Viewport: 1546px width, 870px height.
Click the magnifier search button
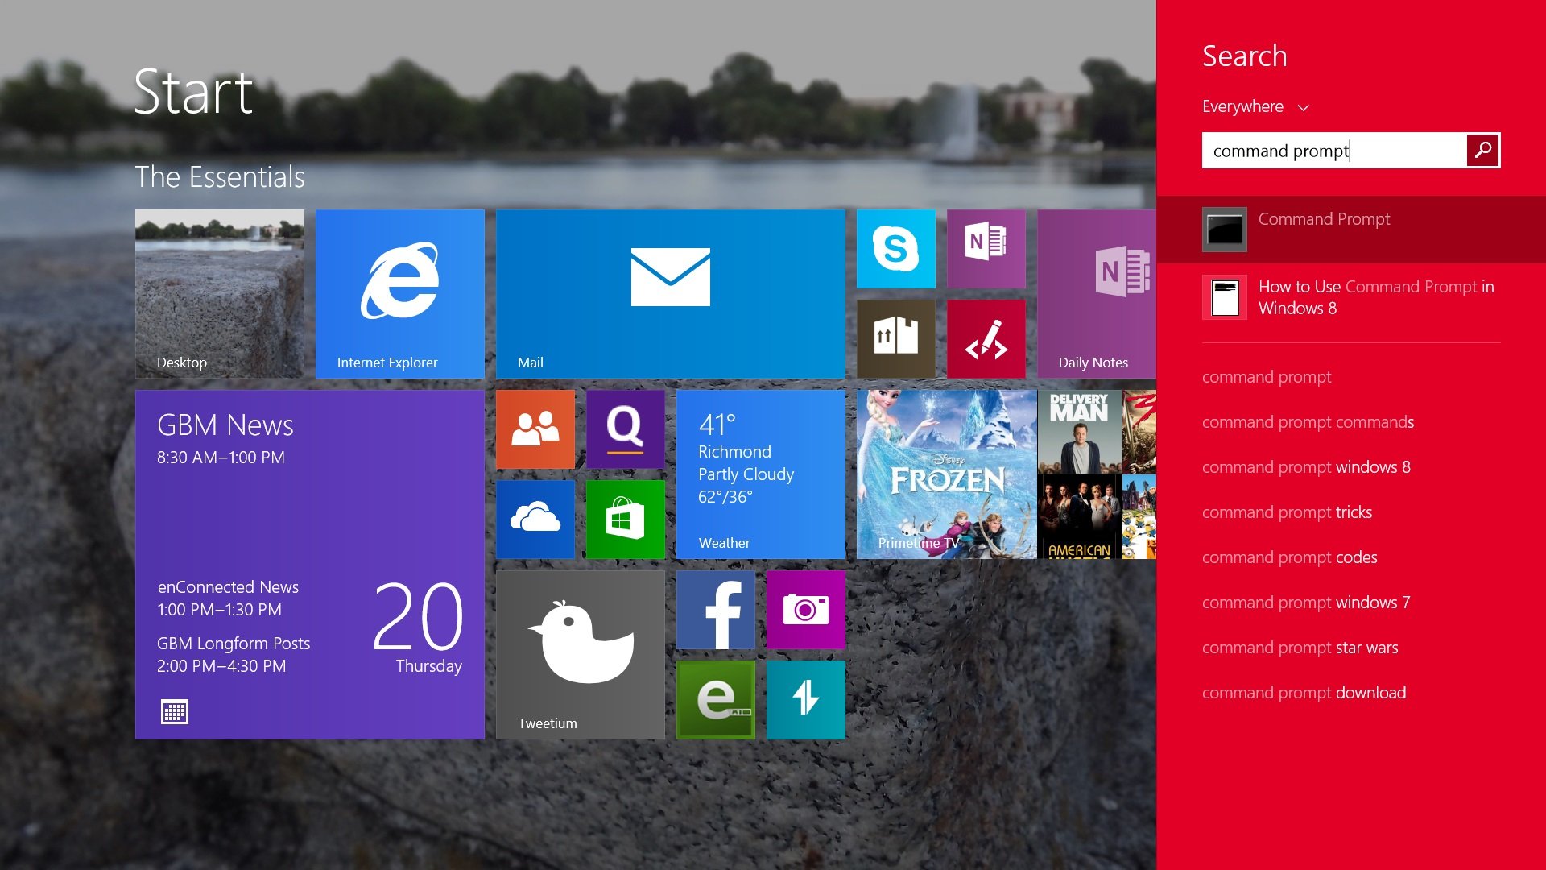[1483, 151]
